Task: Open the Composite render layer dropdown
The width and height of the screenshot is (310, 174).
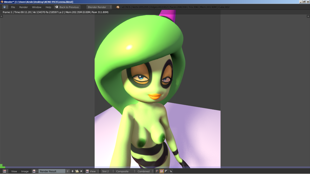Action: pos(124,171)
